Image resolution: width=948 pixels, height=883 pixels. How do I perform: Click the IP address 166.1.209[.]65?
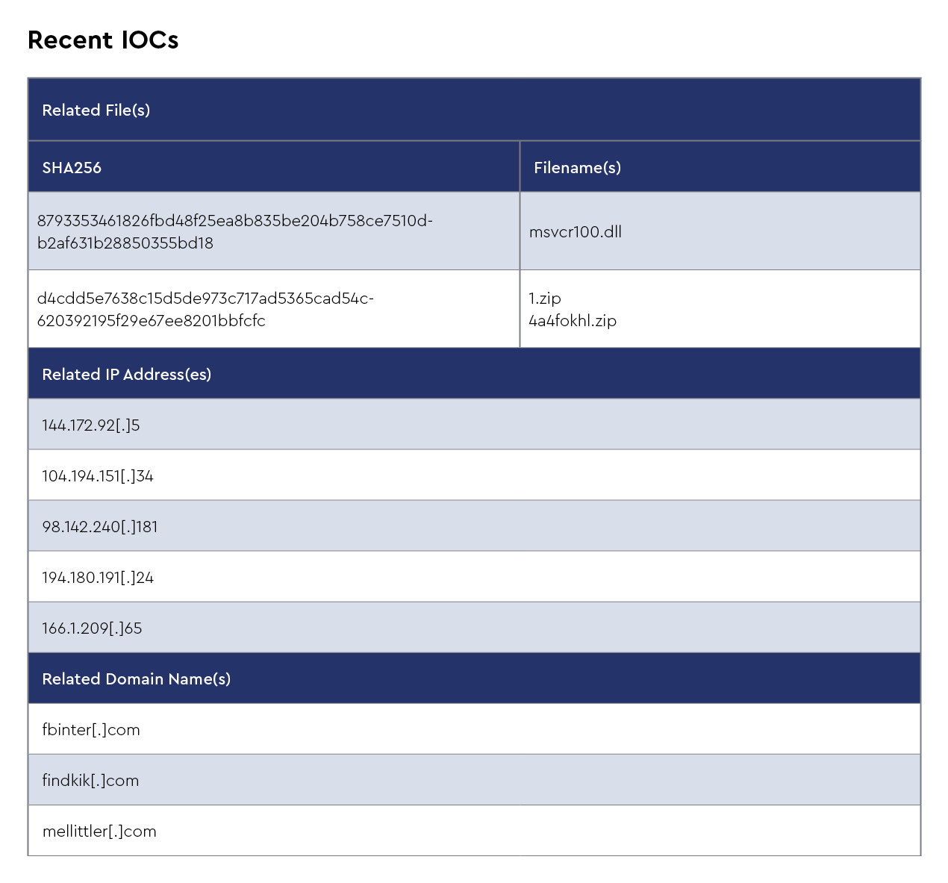tap(92, 628)
